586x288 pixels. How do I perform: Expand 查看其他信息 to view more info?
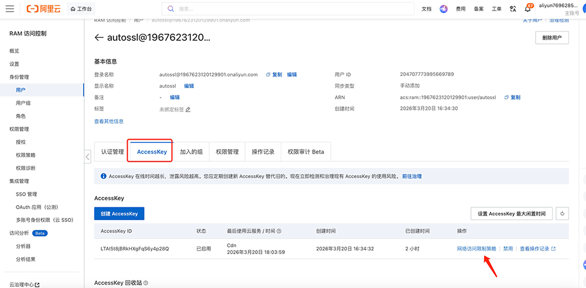point(109,122)
